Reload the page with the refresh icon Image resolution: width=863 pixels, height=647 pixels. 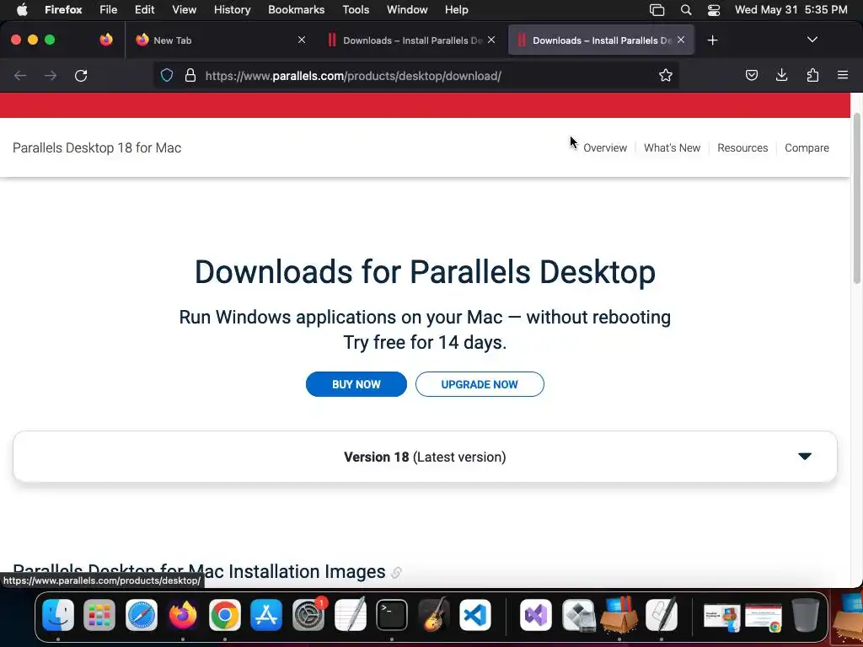(x=81, y=75)
